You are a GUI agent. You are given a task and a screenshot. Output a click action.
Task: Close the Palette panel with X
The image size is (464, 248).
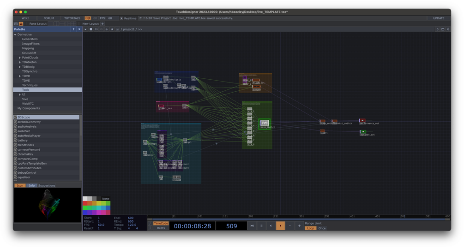(79, 29)
